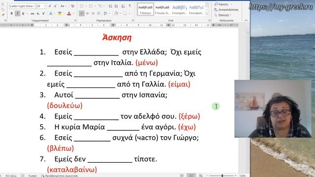
Task: Choose second Επικεφαλίδα heading style
Action: (x=196, y=9)
